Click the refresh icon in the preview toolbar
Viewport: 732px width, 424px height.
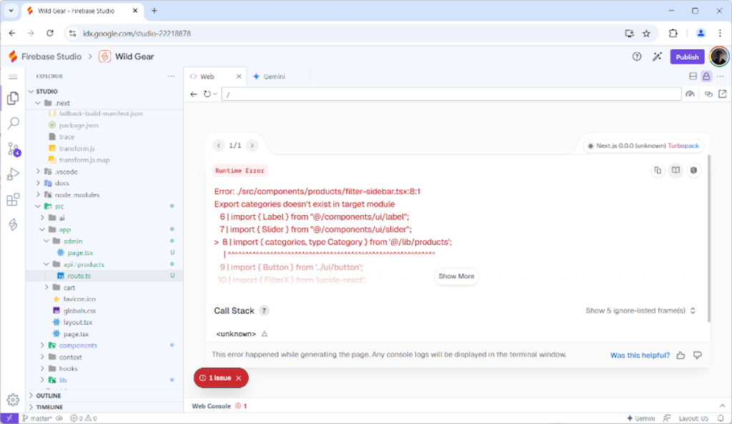(x=207, y=94)
